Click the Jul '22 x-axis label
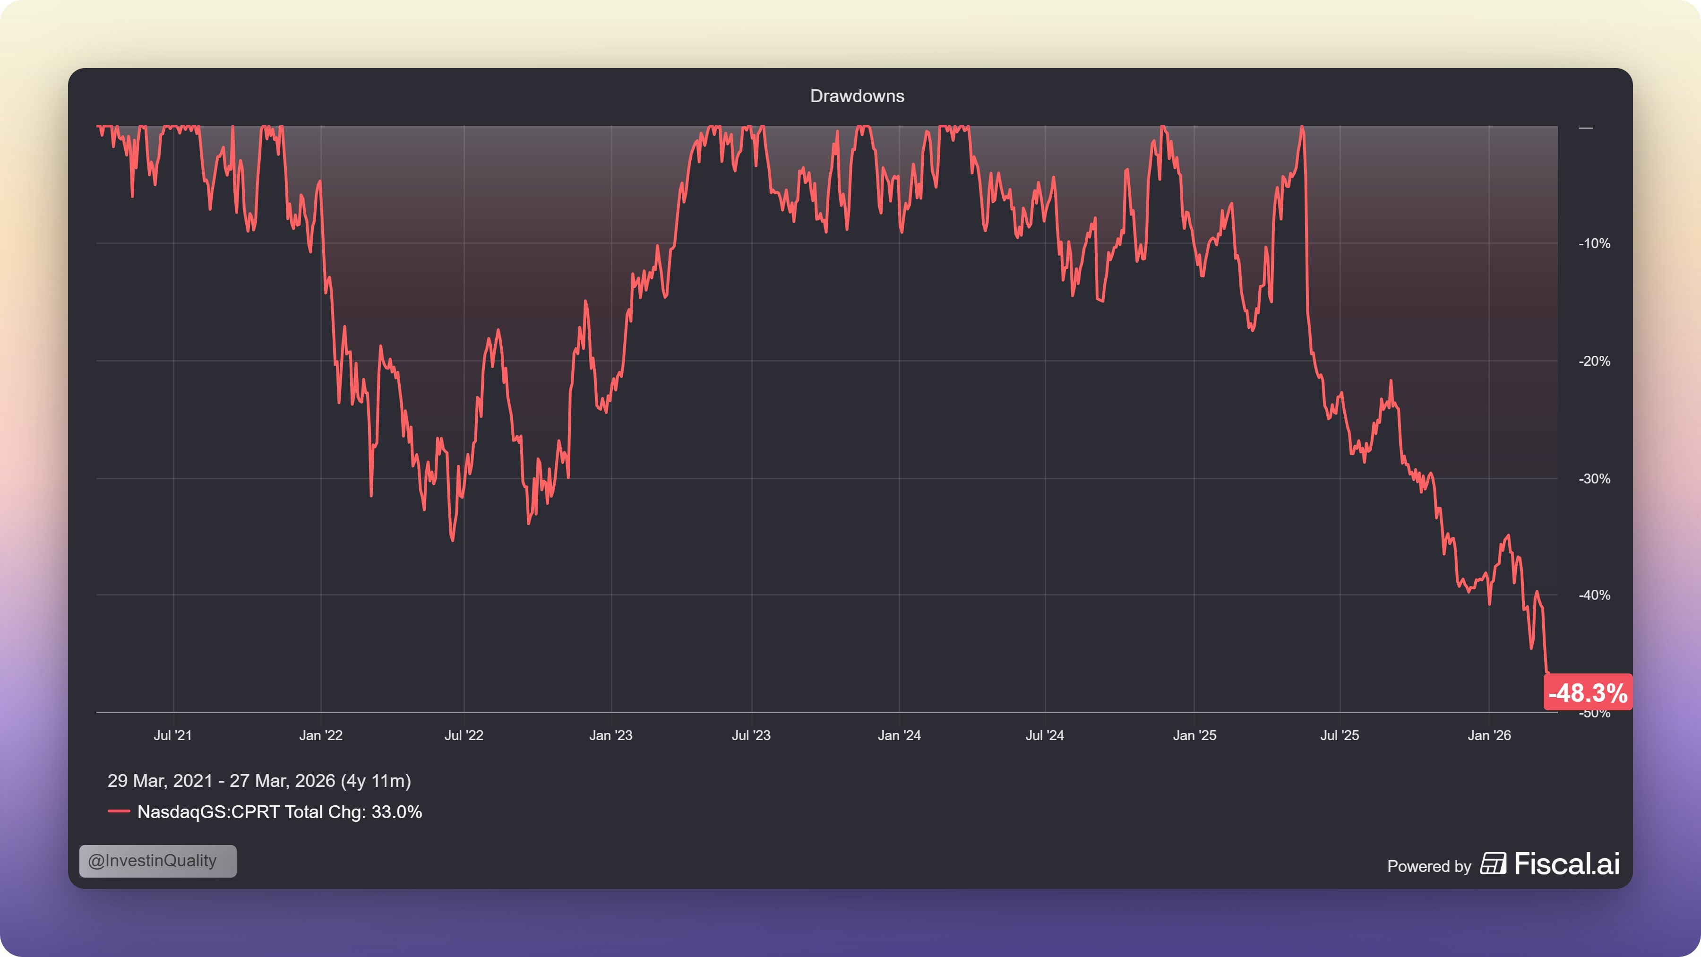This screenshot has width=1701, height=957. point(464,735)
